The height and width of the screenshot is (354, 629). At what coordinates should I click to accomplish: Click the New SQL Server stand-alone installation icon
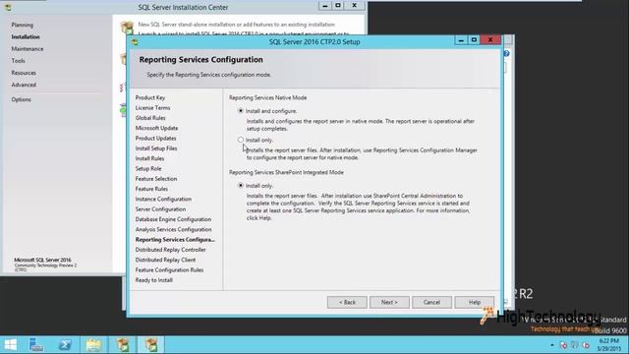(x=127, y=29)
